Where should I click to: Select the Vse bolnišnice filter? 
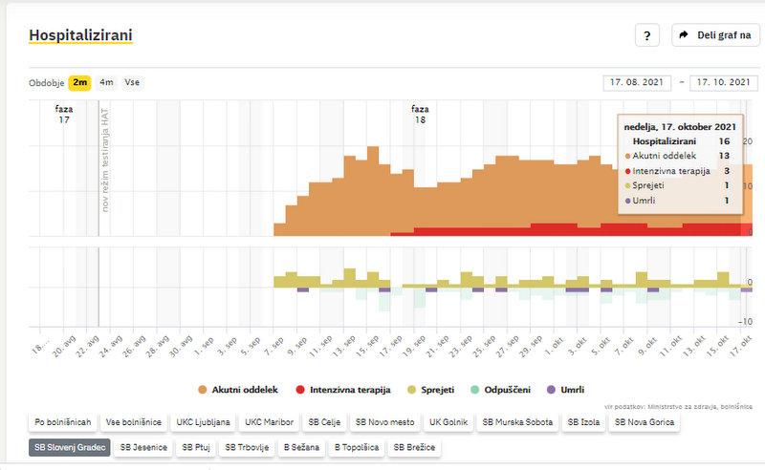[x=135, y=421]
